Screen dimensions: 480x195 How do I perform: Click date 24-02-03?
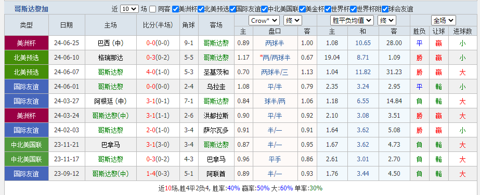(x=67, y=130)
